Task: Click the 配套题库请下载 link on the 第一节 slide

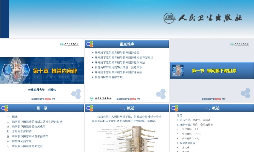Action: point(208,99)
